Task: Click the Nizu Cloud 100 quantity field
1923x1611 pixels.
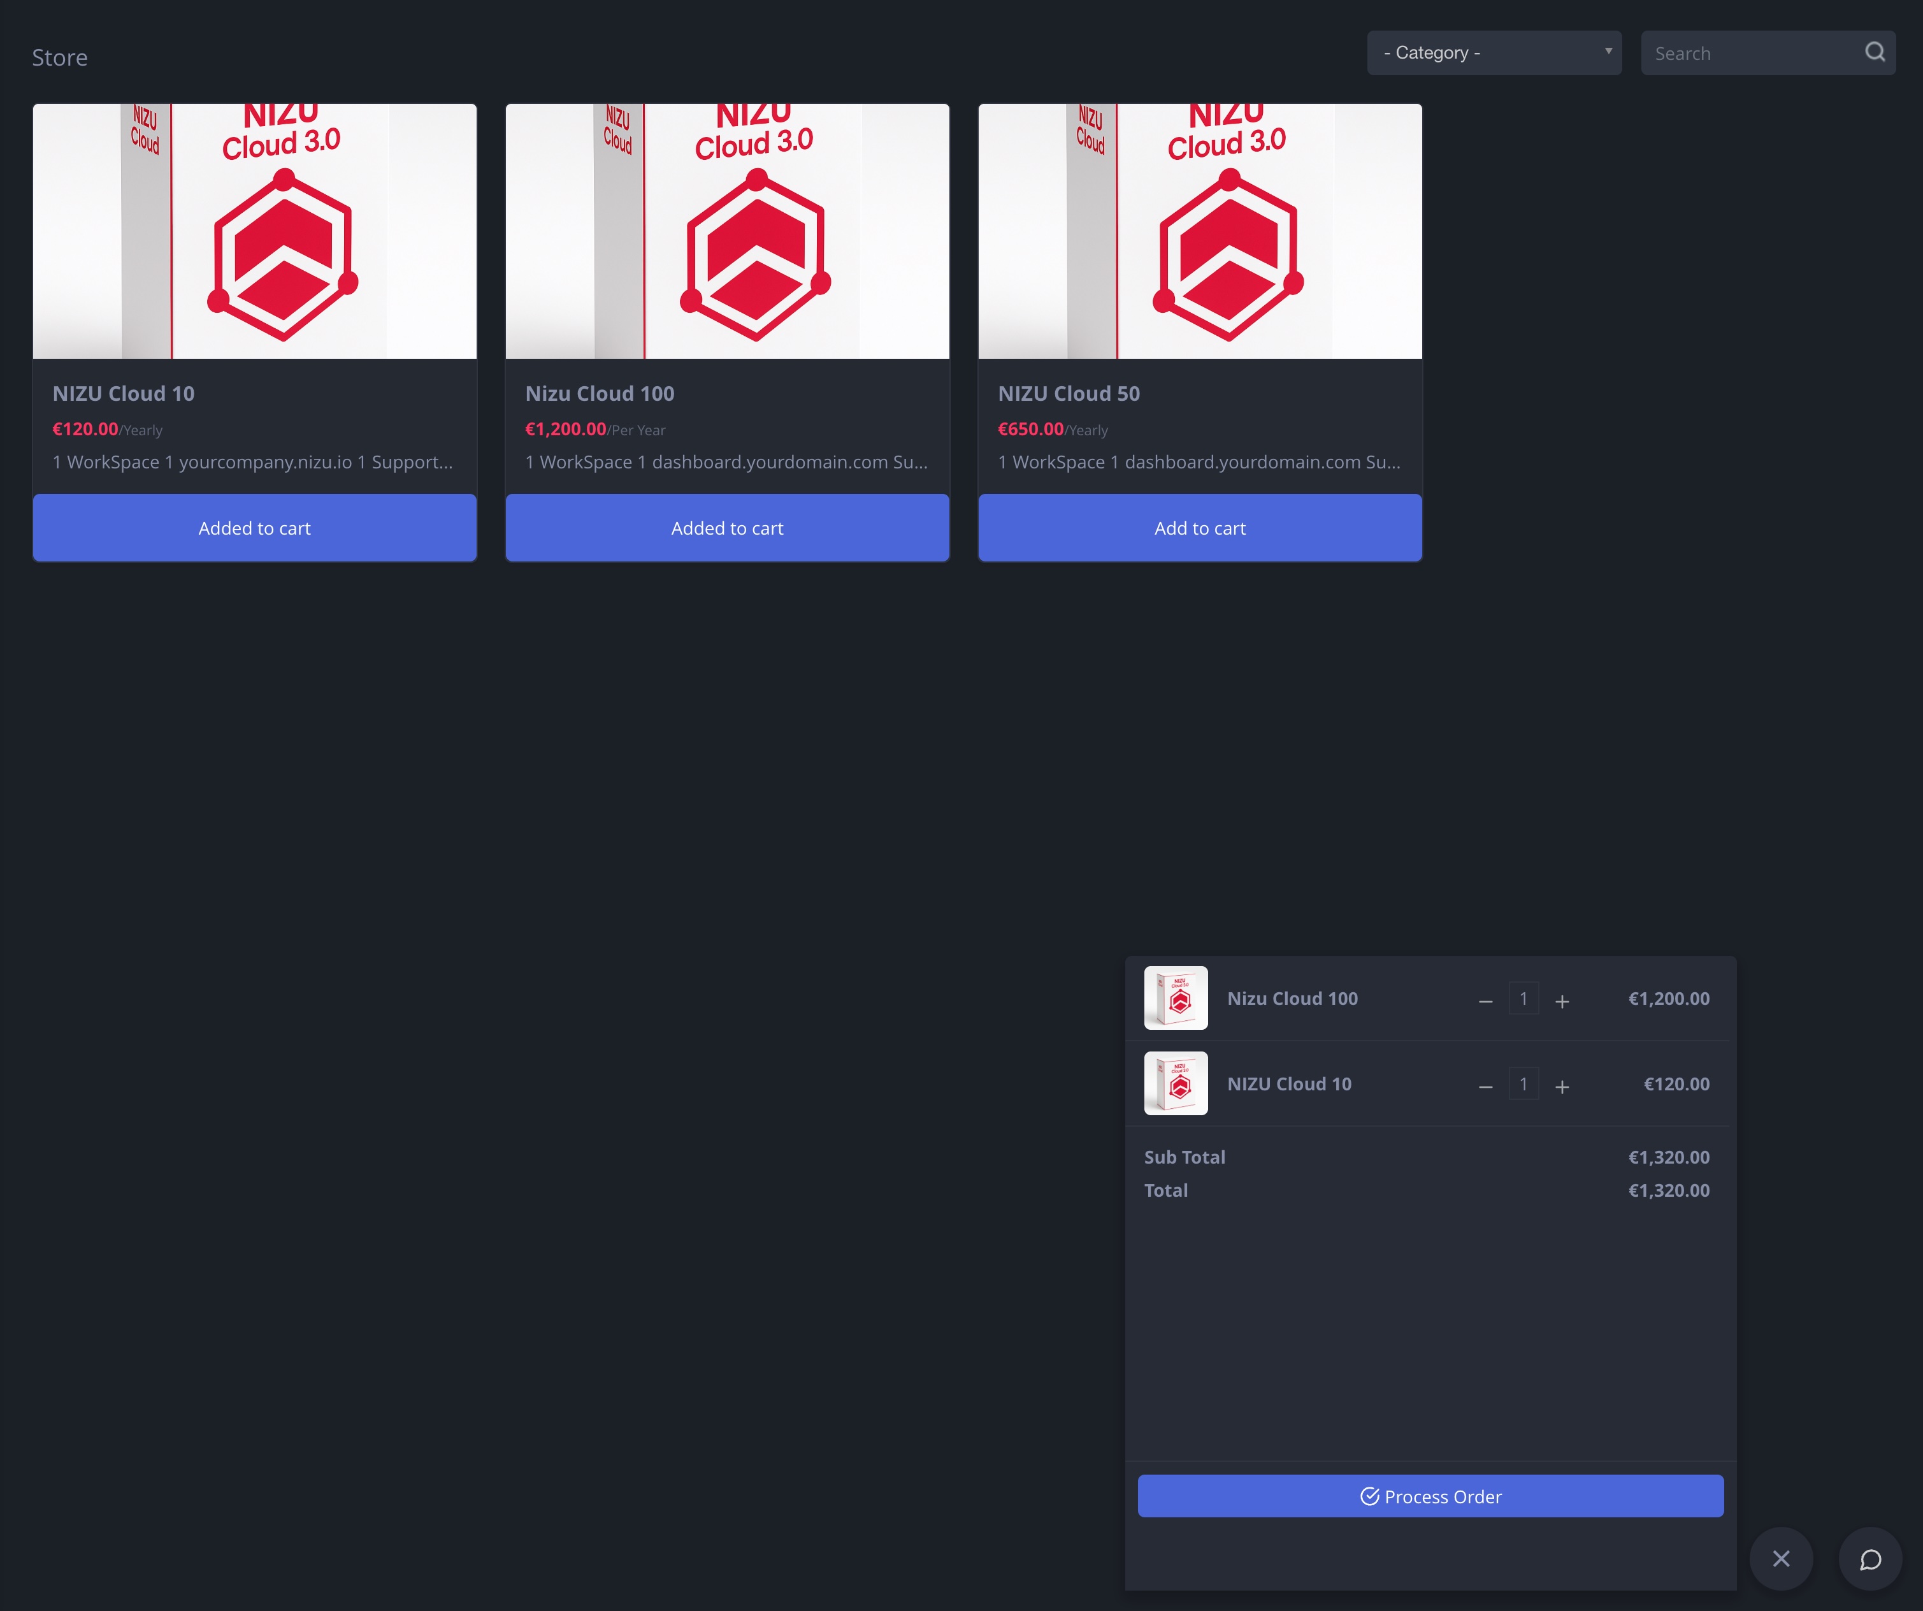Action: coord(1523,999)
